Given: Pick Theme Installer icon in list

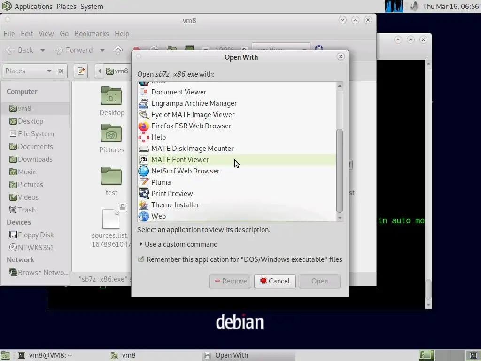Looking at the screenshot, I should 143,205.
